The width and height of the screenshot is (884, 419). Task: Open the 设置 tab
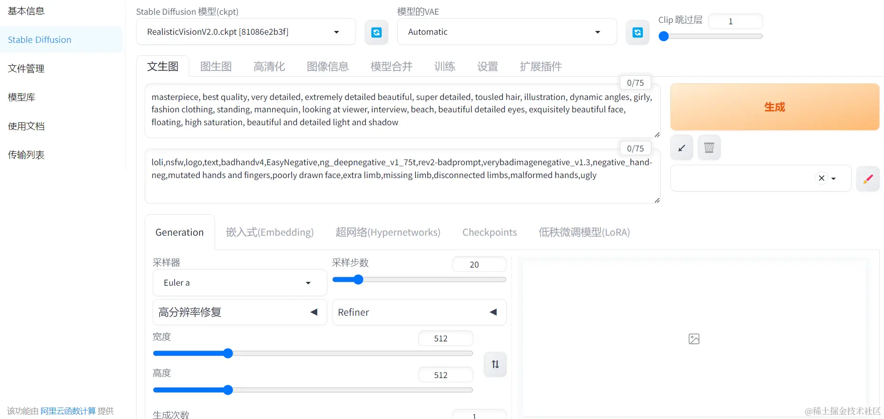[488, 66]
